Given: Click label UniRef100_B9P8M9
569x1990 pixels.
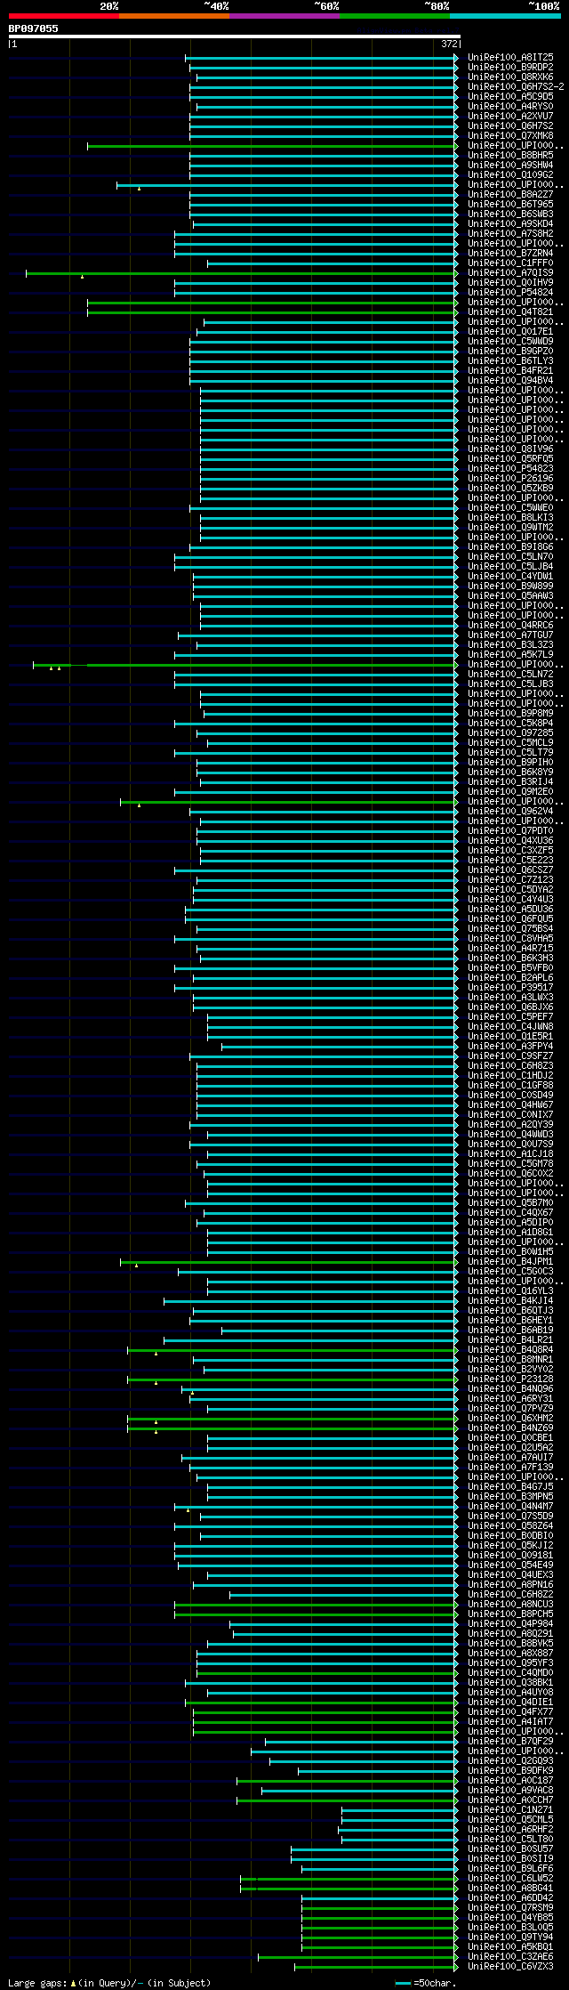Looking at the screenshot, I should [510, 713].
